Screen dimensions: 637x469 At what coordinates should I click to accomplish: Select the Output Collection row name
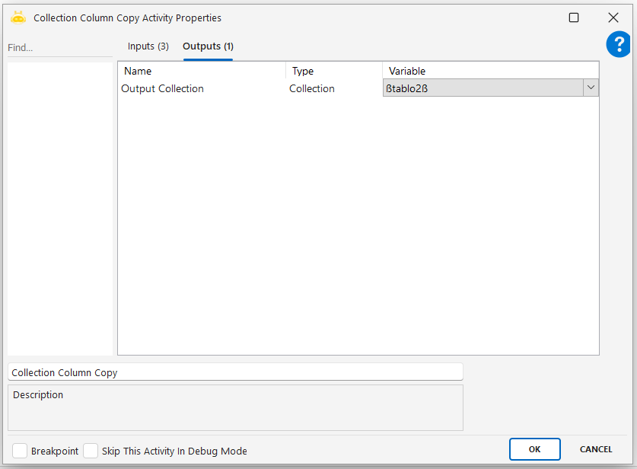(x=163, y=88)
